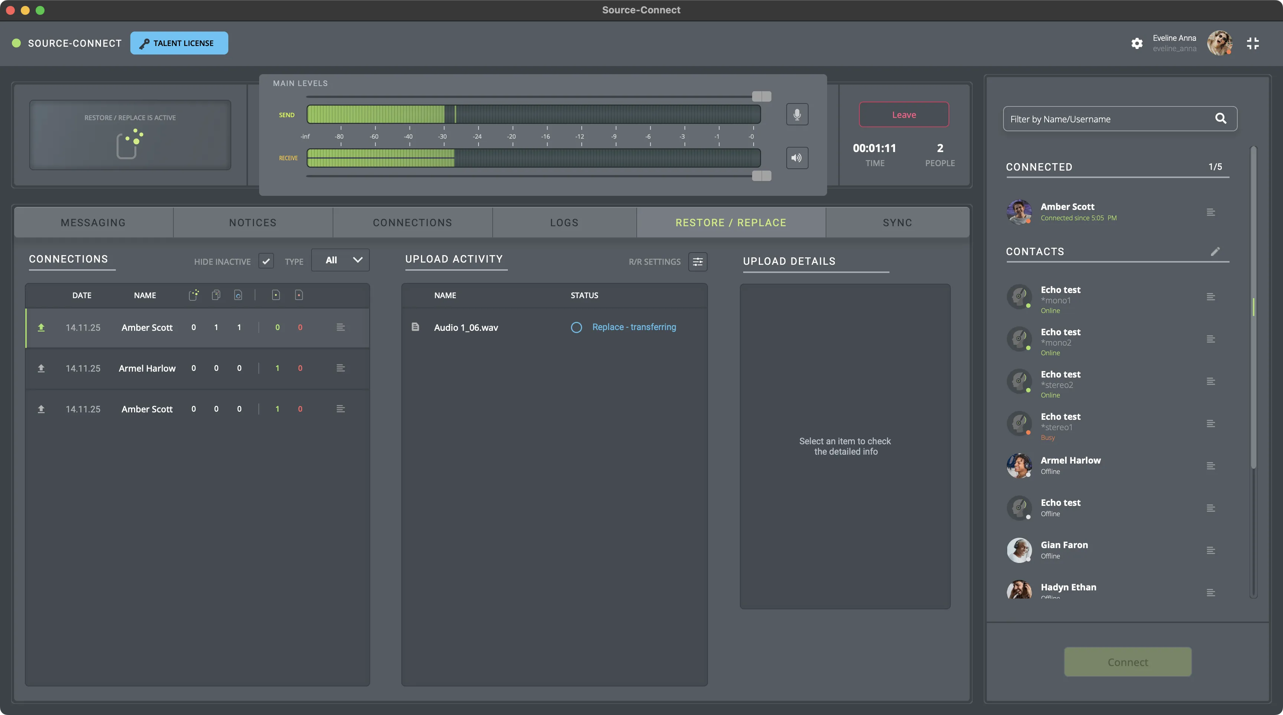Click the Restore / Replace is active panel
The height and width of the screenshot is (715, 1283).
pos(130,135)
